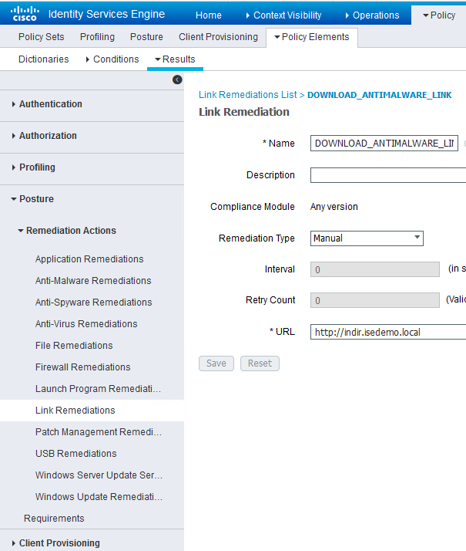Switch to Policy Sets tab

coord(42,37)
